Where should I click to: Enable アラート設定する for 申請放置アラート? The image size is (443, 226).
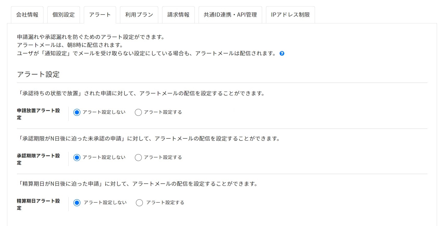pyautogui.click(x=138, y=112)
